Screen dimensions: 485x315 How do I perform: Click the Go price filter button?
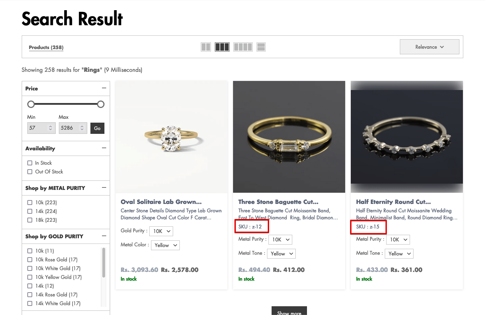[x=97, y=128]
